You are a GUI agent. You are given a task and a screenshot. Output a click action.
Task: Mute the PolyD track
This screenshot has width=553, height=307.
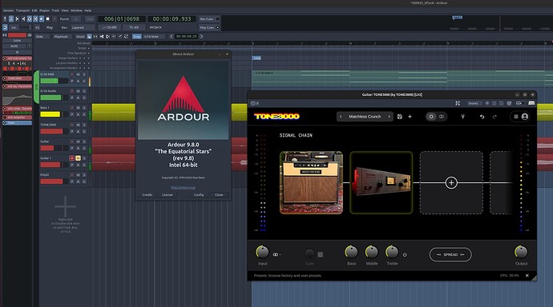point(78,175)
